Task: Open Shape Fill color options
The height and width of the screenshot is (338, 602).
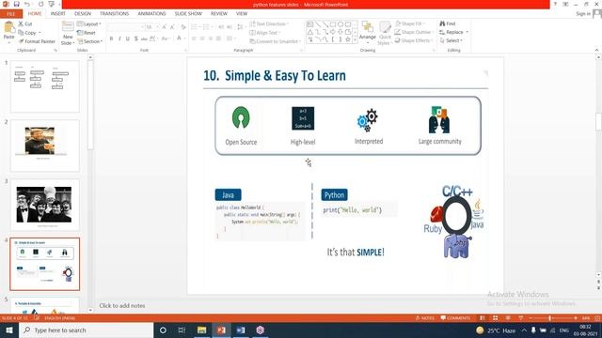Action: tap(410, 23)
